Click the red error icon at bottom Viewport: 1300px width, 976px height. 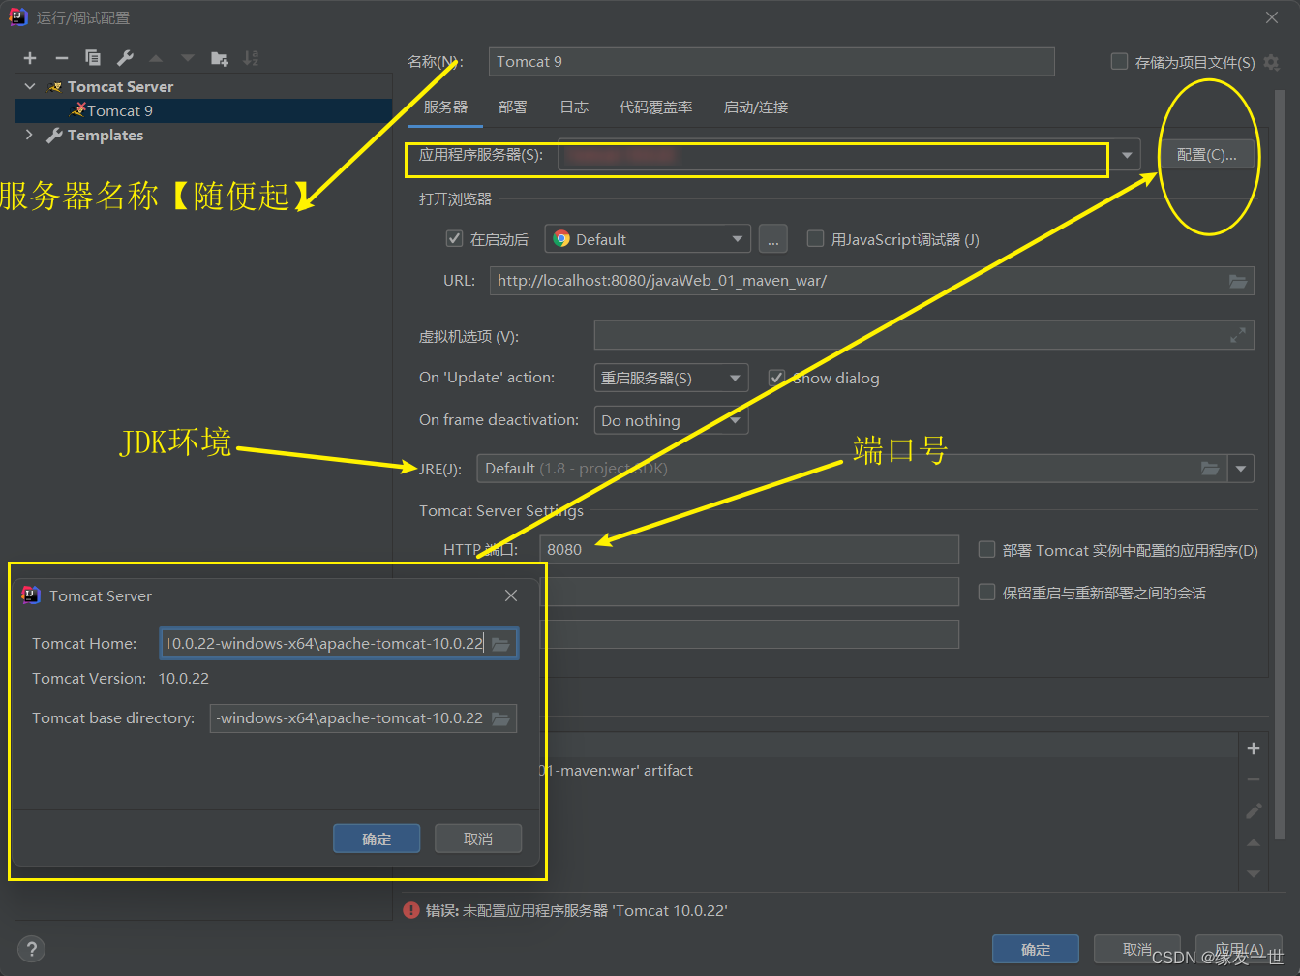[x=411, y=910]
